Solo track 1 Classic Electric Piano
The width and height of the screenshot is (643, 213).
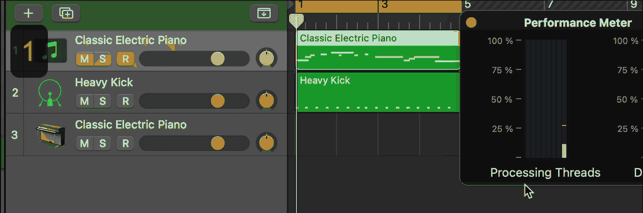(x=102, y=59)
